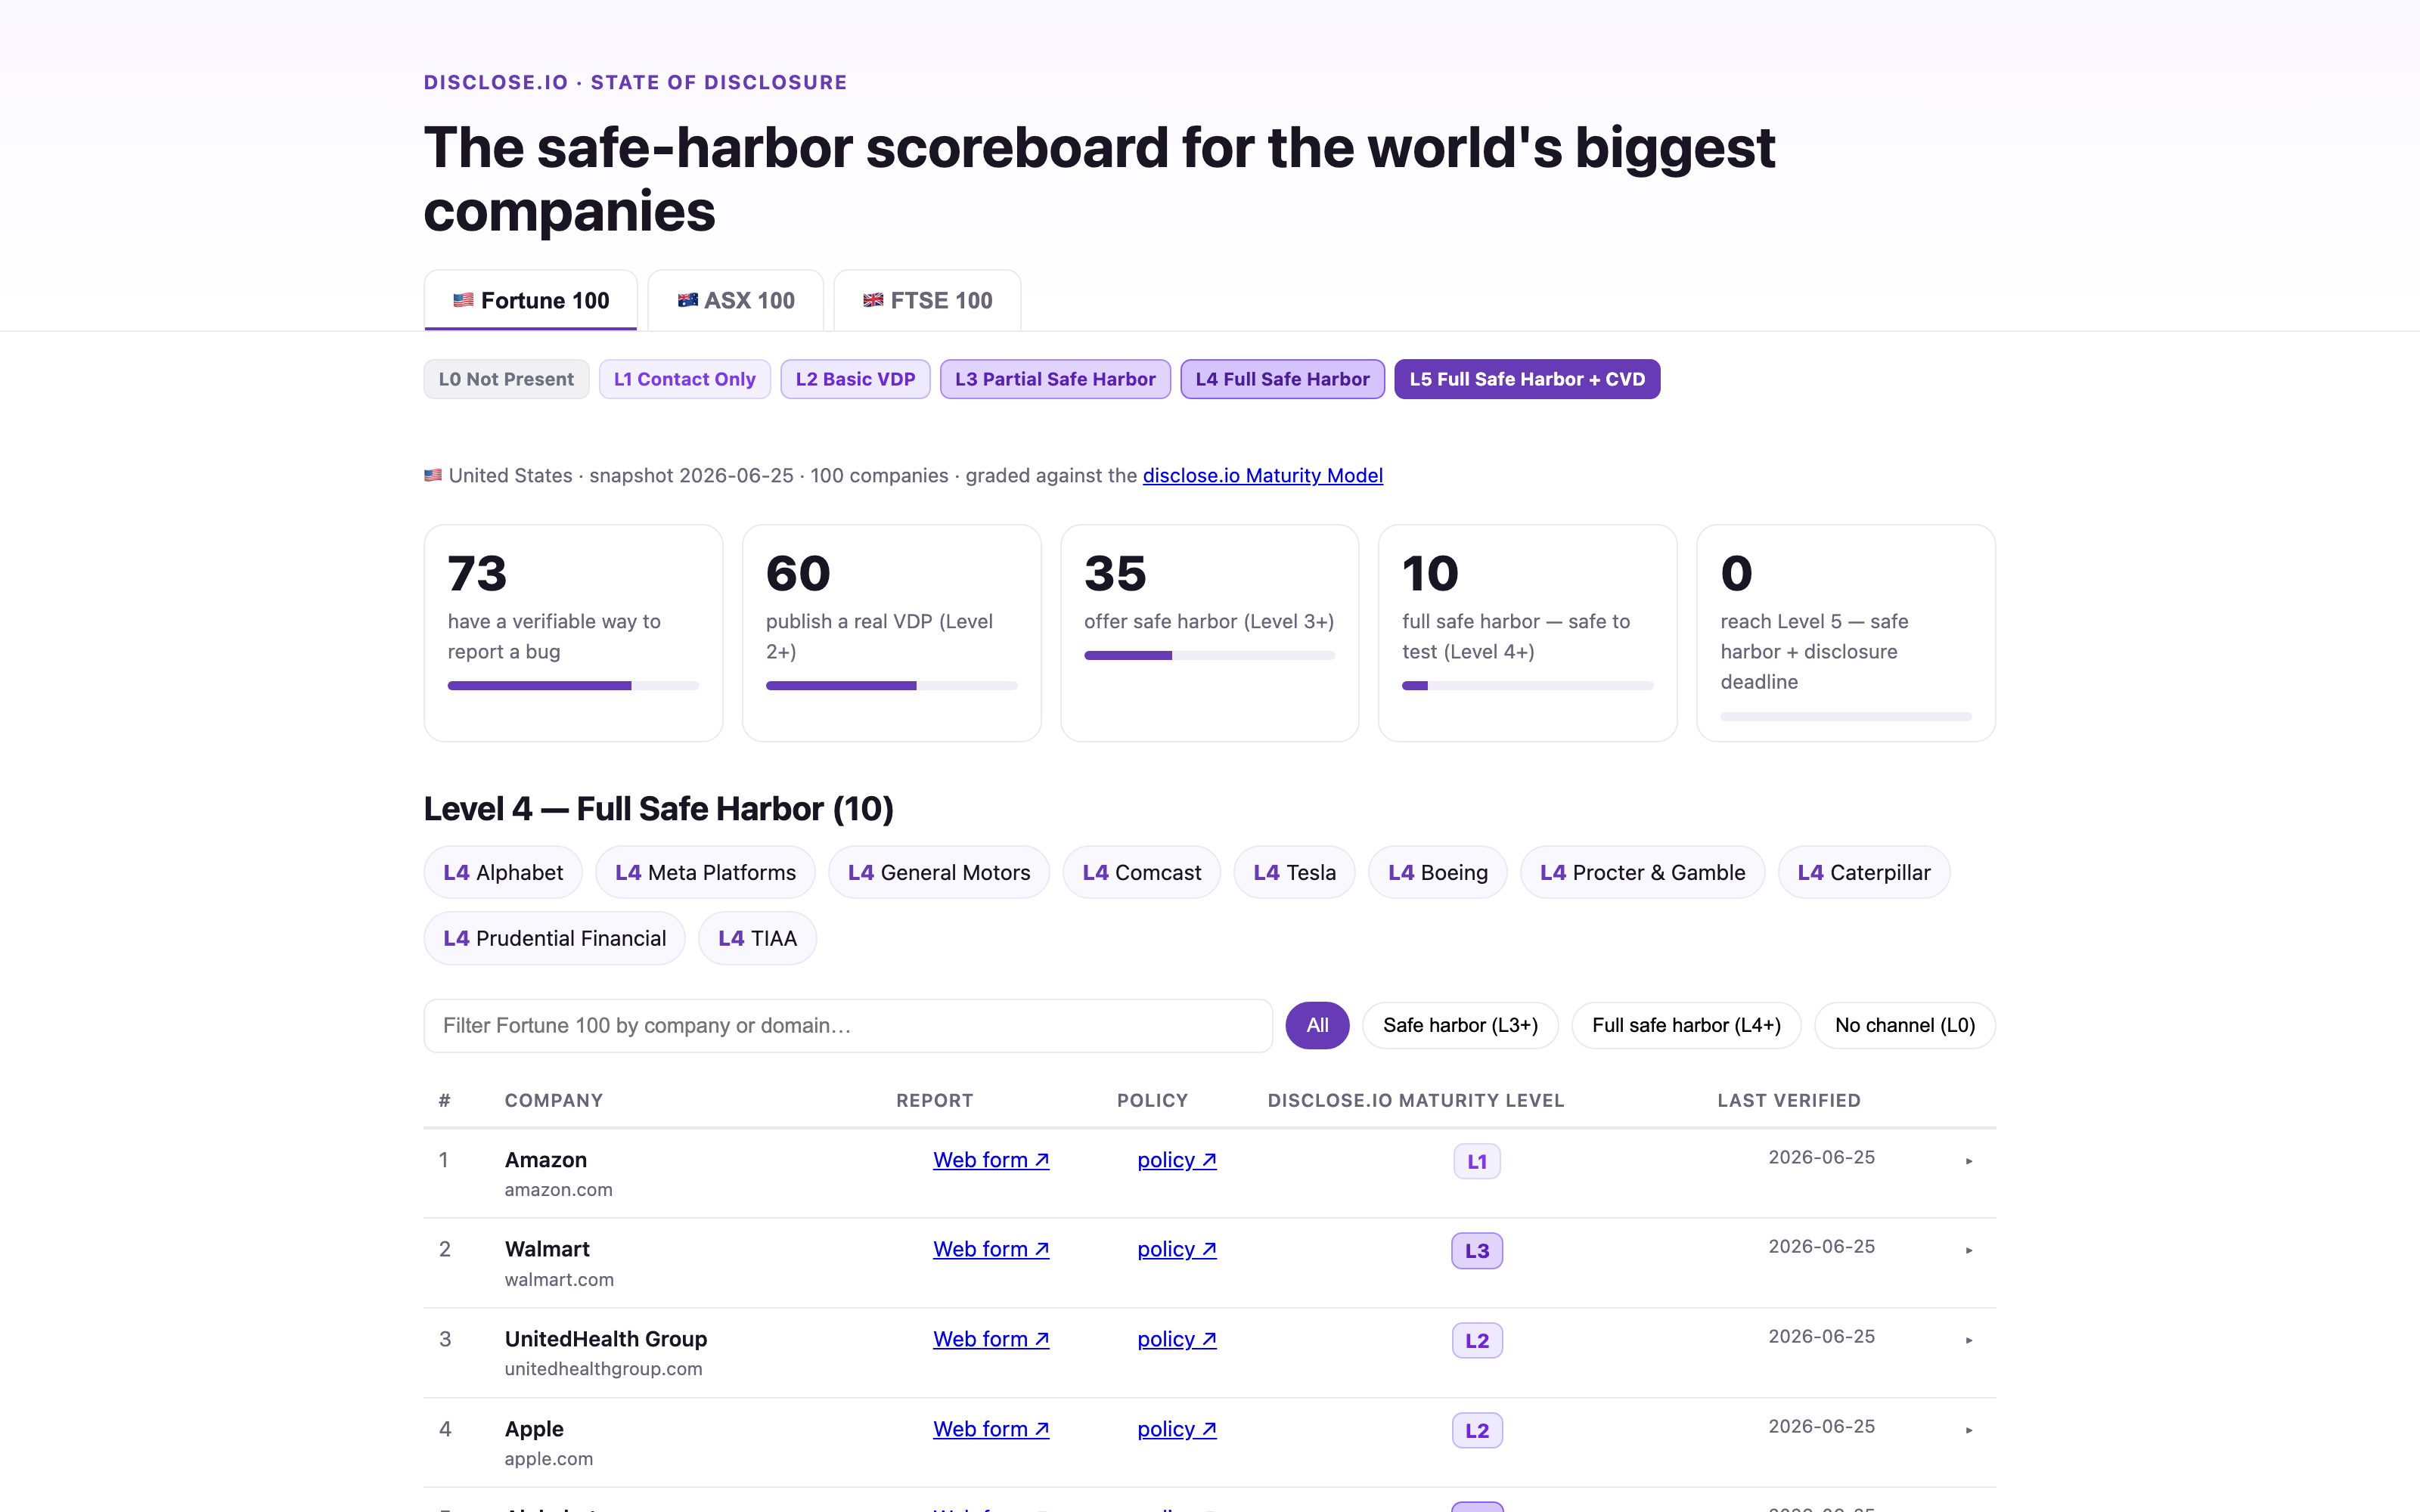Click Amazon's L1 maturity badge
This screenshot has width=2420, height=1512.
[x=1477, y=1161]
